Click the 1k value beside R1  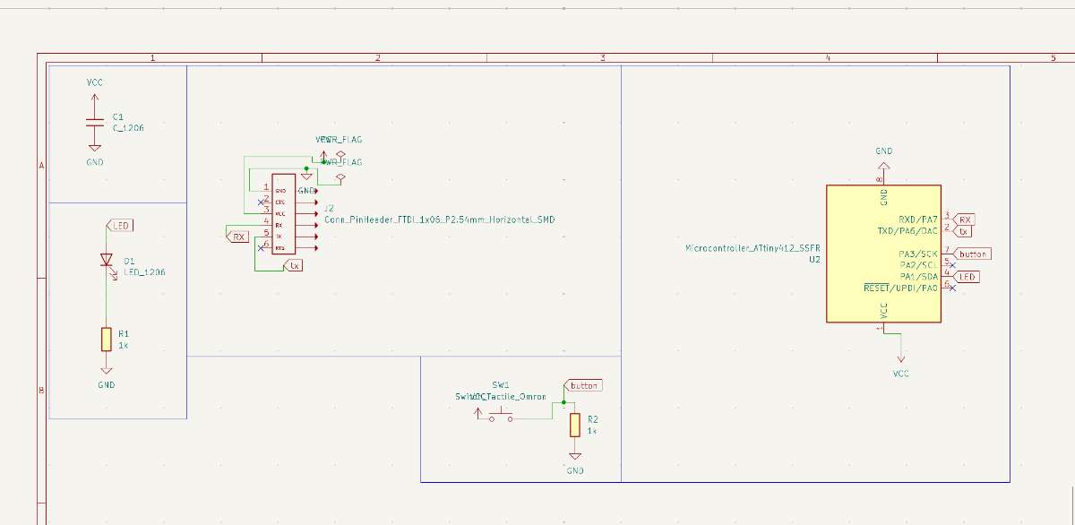click(124, 344)
